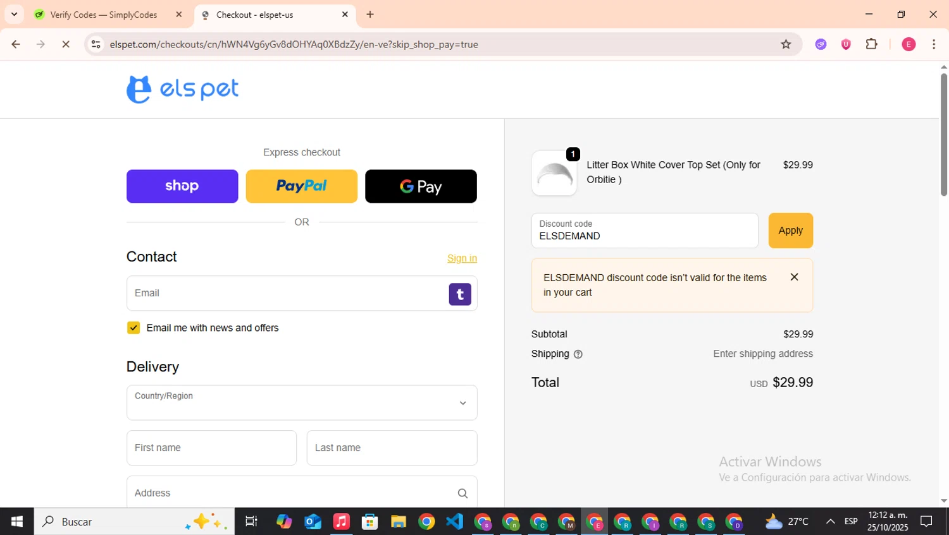This screenshot has height=535, width=949.
Task: Open the Extensions puzzle menu
Action: pos(872,44)
